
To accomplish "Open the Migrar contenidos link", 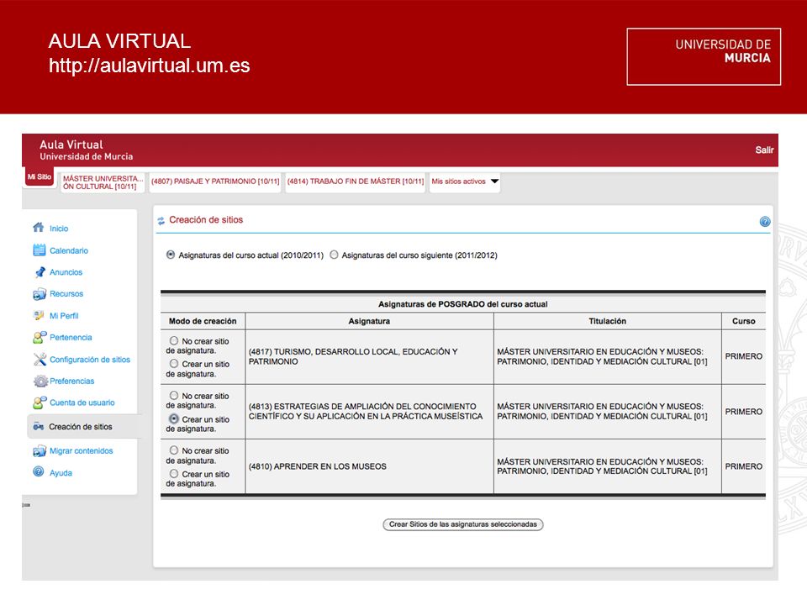I will click(x=82, y=451).
